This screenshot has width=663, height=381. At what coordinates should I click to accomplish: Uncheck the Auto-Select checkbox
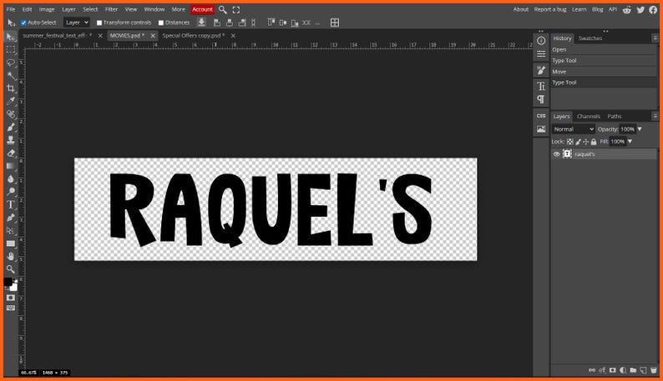[x=23, y=23]
